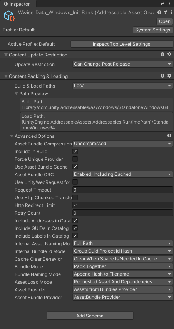This screenshot has width=174, height=329.
Task: Collapse the Content Packing & Loading section
Action: click(x=6, y=76)
